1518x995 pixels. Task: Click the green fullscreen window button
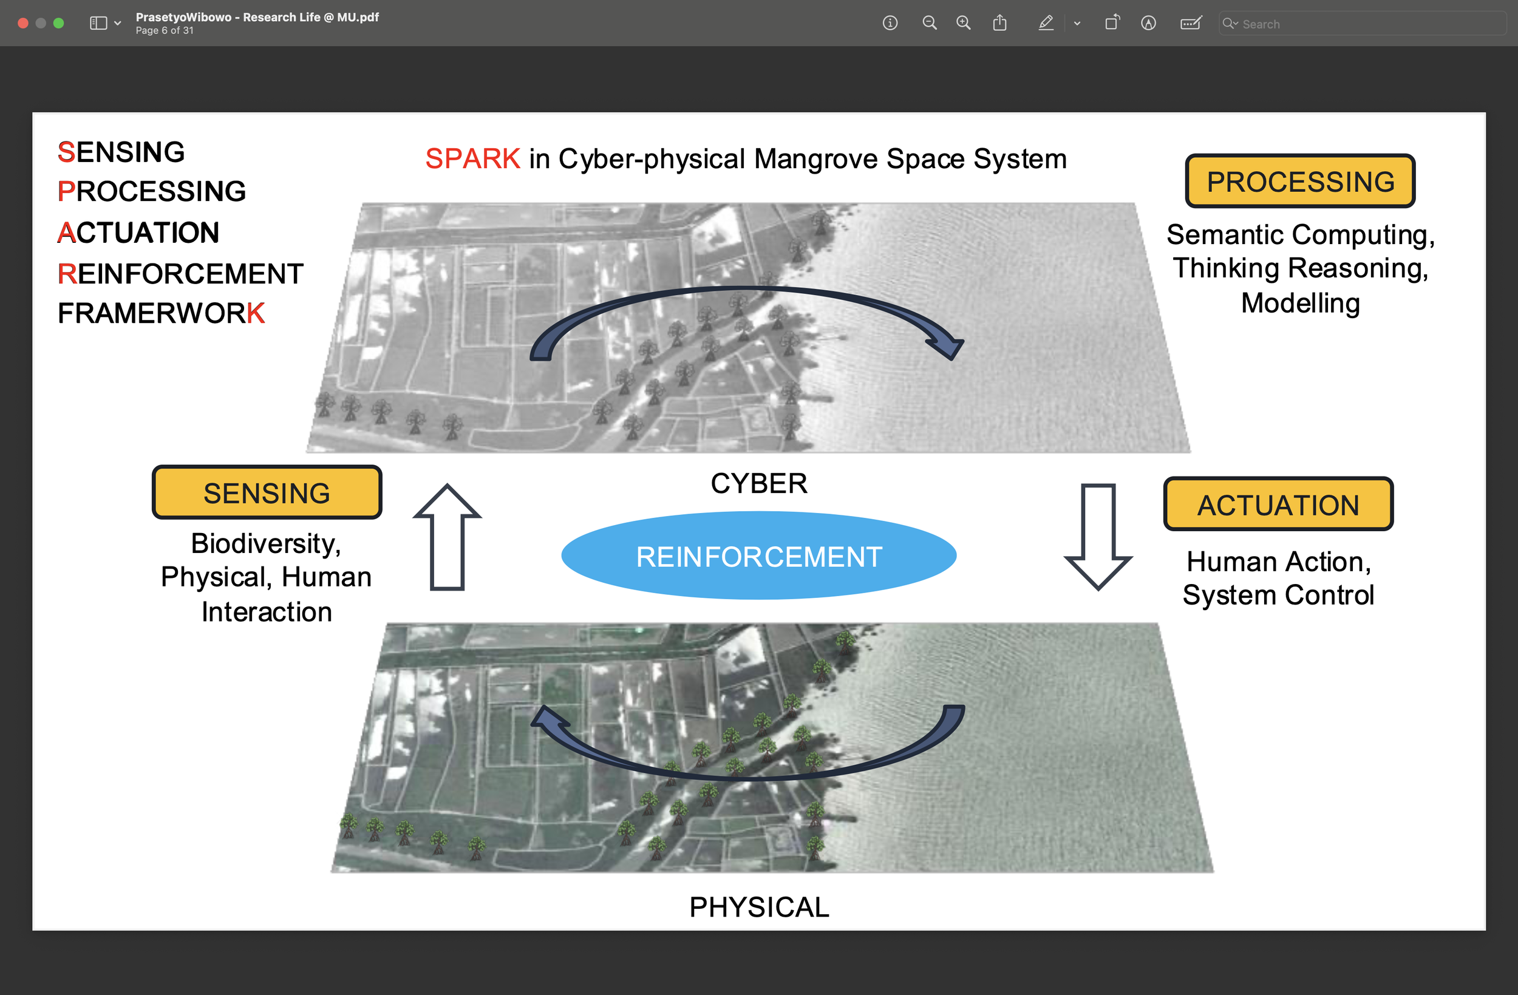59,24
